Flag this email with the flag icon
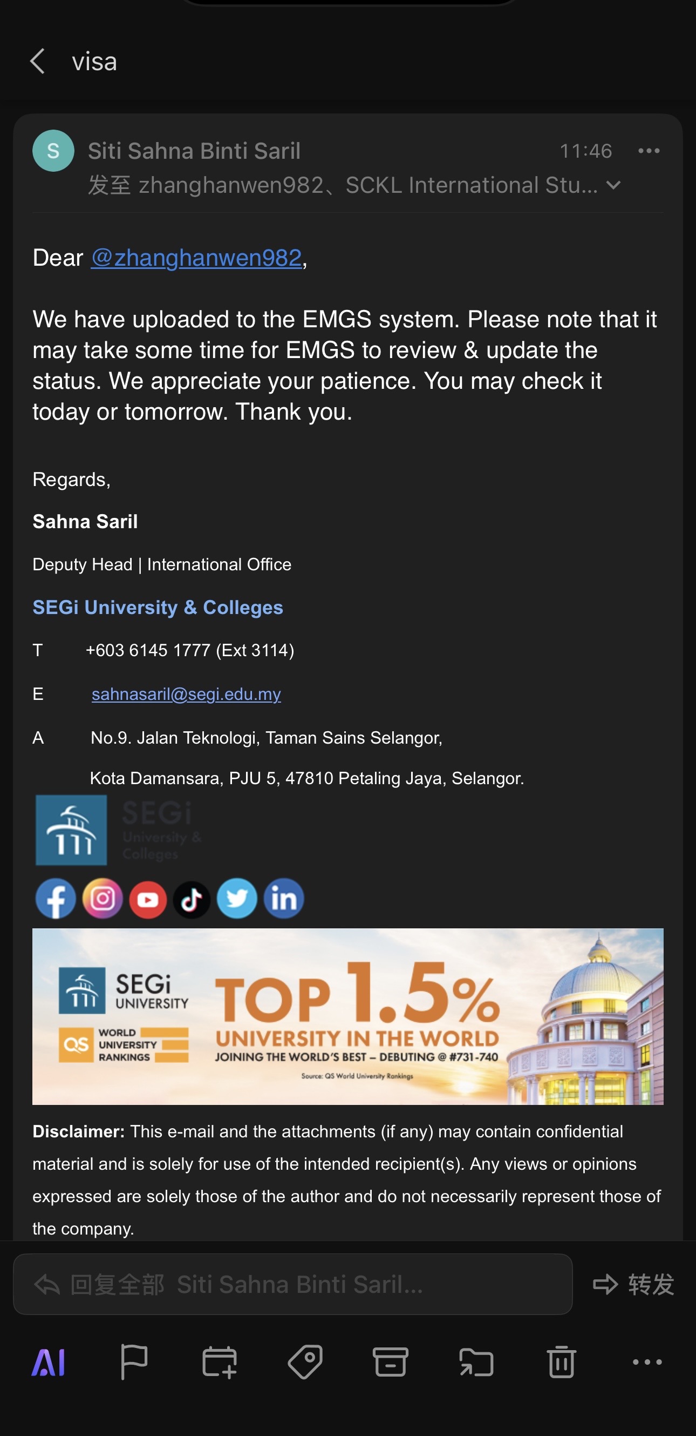Screen dimensions: 696x1436 coord(134,1362)
